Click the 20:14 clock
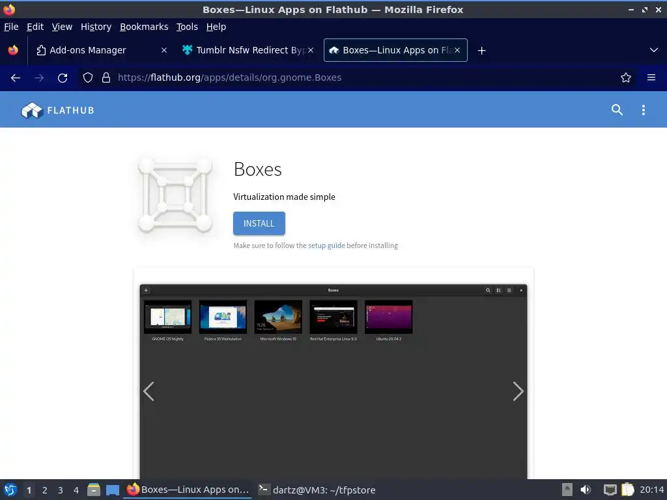Image resolution: width=667 pixels, height=500 pixels. pos(651,490)
